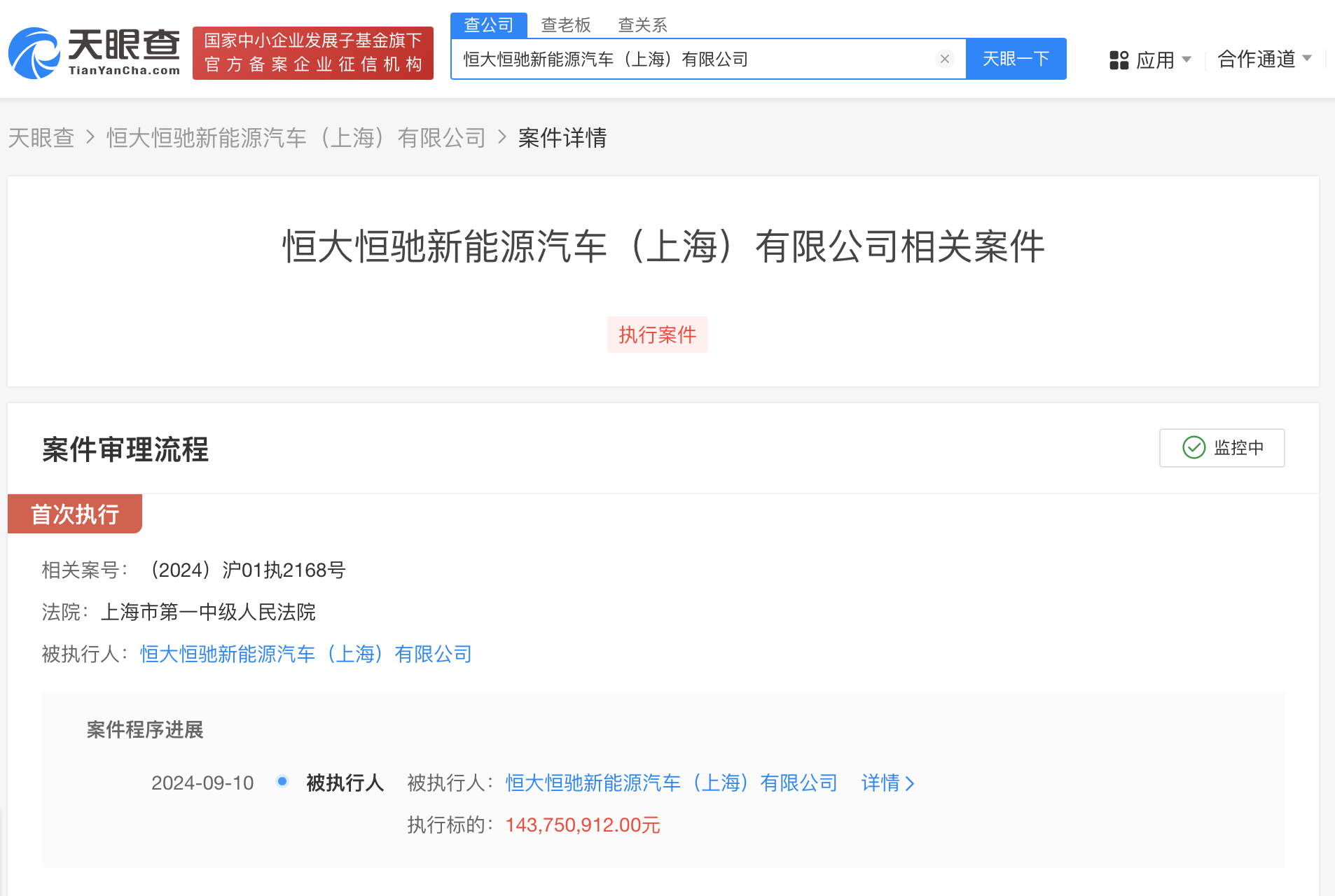
Task: Toggle the 执行案件 case type tag
Action: tap(657, 335)
